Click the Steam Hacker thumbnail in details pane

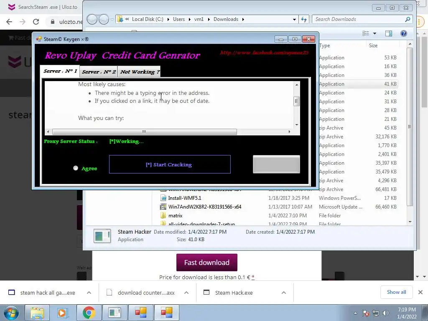pos(102,236)
